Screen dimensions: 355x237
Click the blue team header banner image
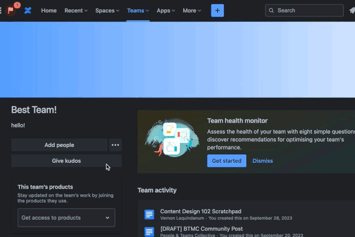[x=178, y=60]
